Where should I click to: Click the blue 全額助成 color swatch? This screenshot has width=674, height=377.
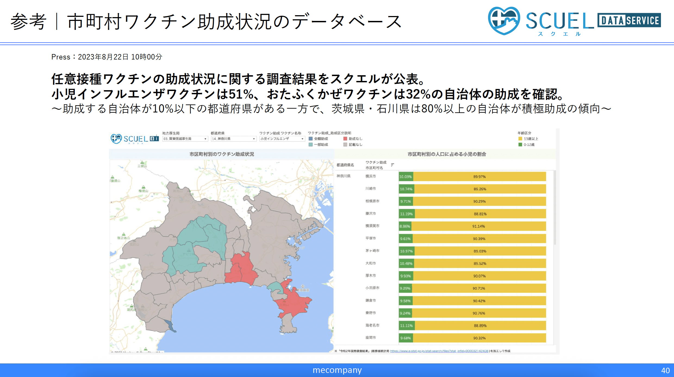[x=310, y=139]
